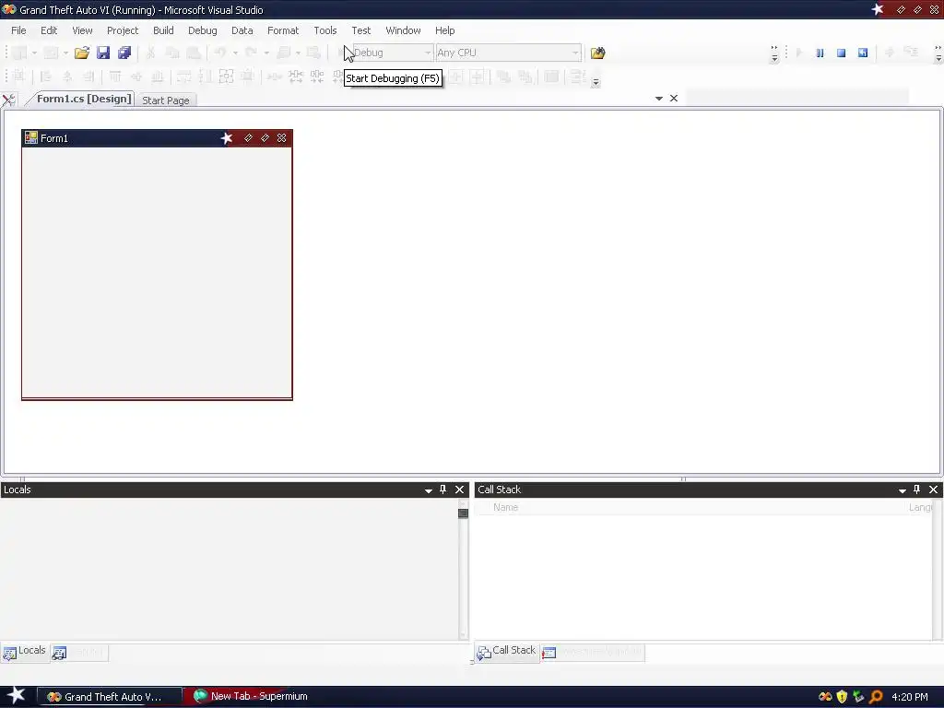The image size is (944, 708).
Task: Open the View menu
Action: [x=82, y=30]
